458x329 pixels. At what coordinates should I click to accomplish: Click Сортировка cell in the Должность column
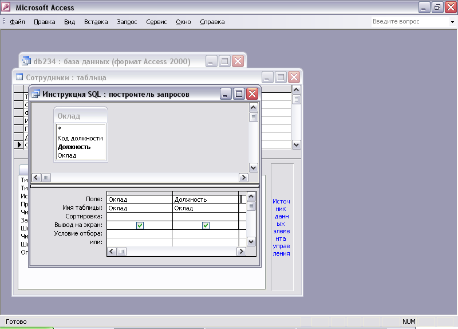tap(206, 217)
